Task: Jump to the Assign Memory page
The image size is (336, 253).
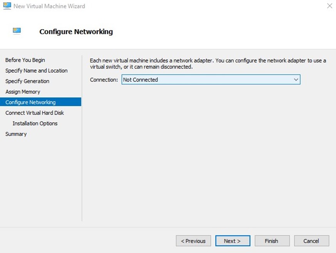Action: (23, 92)
